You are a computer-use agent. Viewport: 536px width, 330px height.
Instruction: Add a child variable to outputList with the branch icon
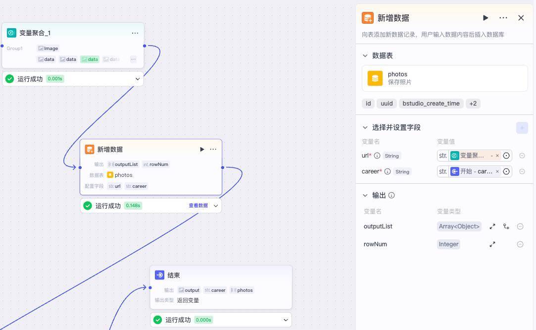click(506, 226)
